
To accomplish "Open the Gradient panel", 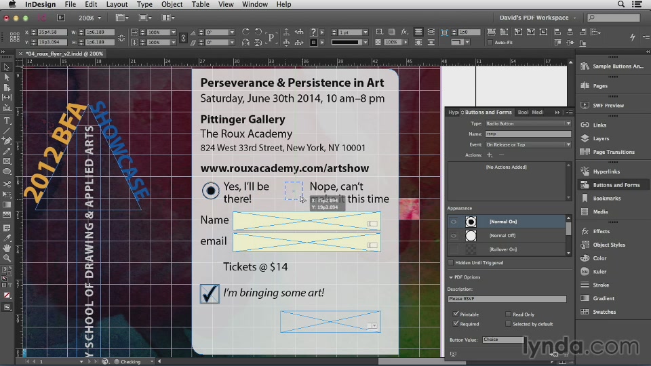I will (x=597, y=298).
